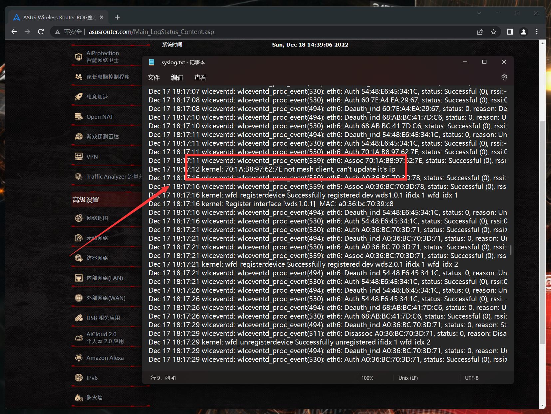Click the 100% zoom level in status bar
The image size is (551, 414).
368,378
